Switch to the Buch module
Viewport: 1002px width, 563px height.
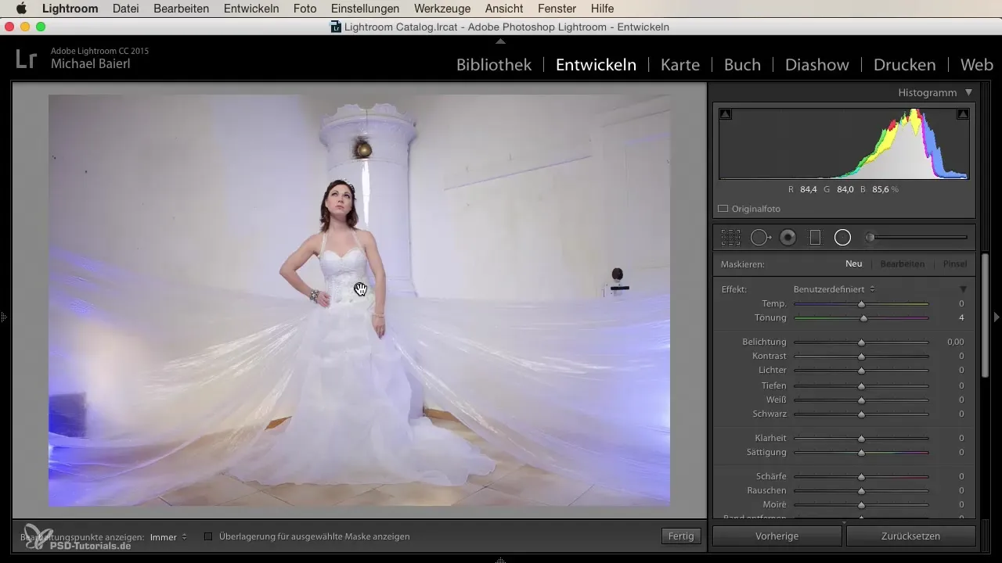click(742, 65)
